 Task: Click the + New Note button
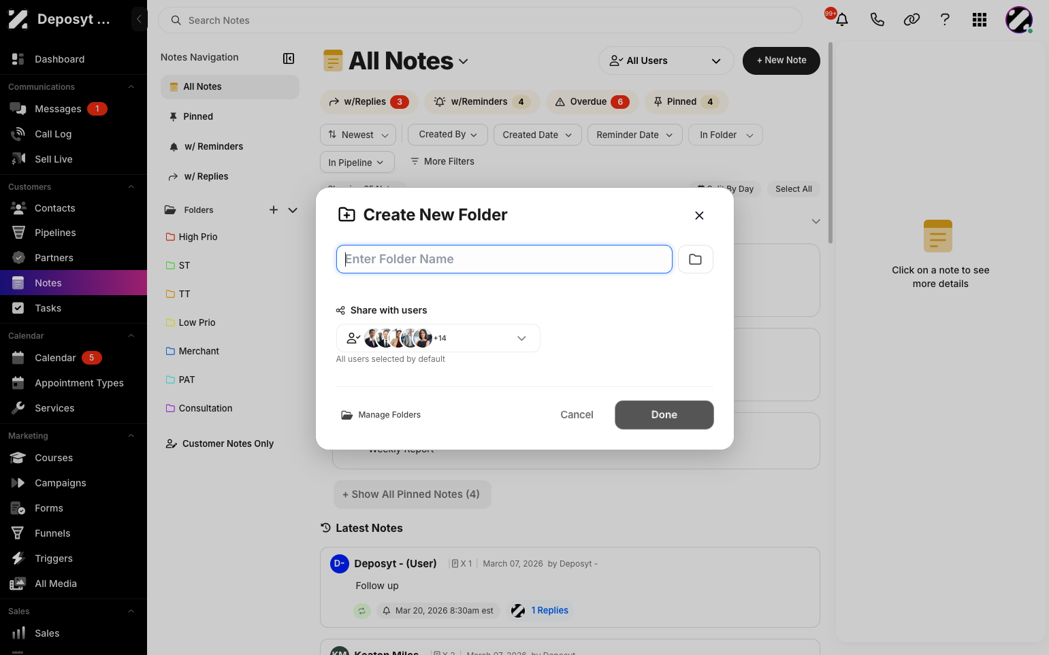781,61
